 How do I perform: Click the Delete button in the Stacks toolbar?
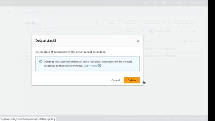click(x=112, y=23)
